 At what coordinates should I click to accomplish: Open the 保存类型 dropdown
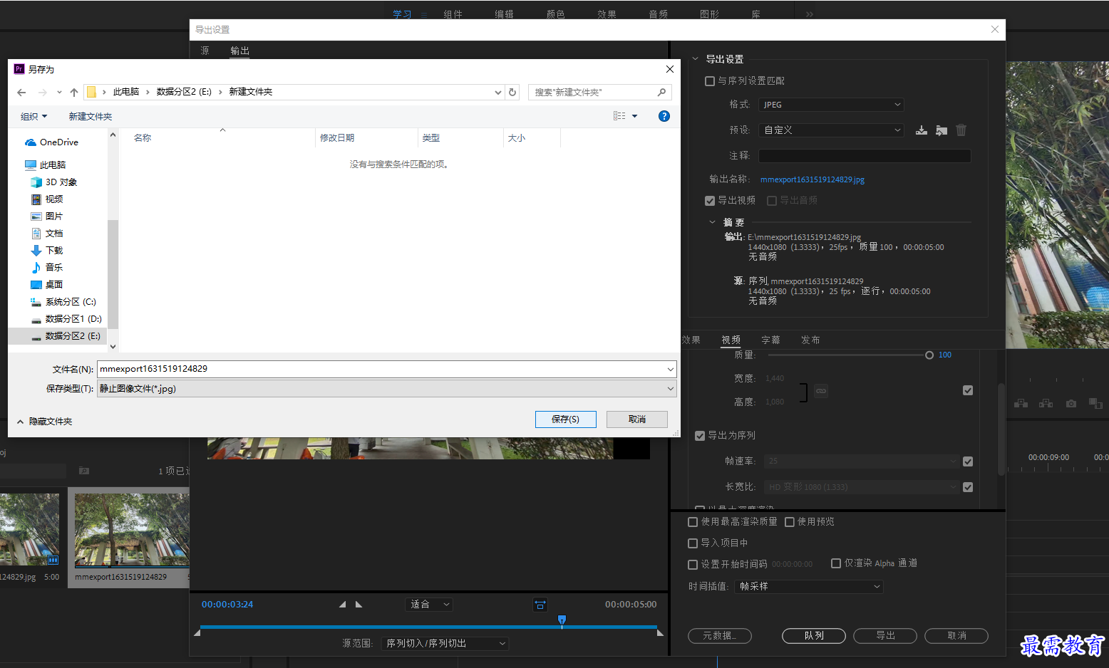click(x=386, y=389)
